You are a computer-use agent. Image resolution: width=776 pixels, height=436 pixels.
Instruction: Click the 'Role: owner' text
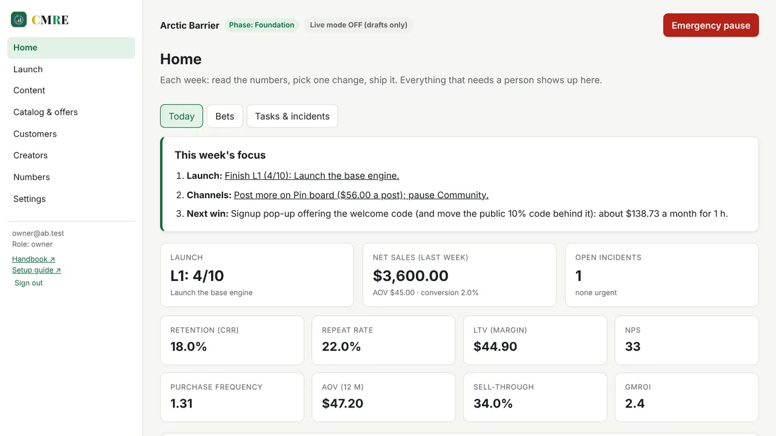(x=33, y=245)
